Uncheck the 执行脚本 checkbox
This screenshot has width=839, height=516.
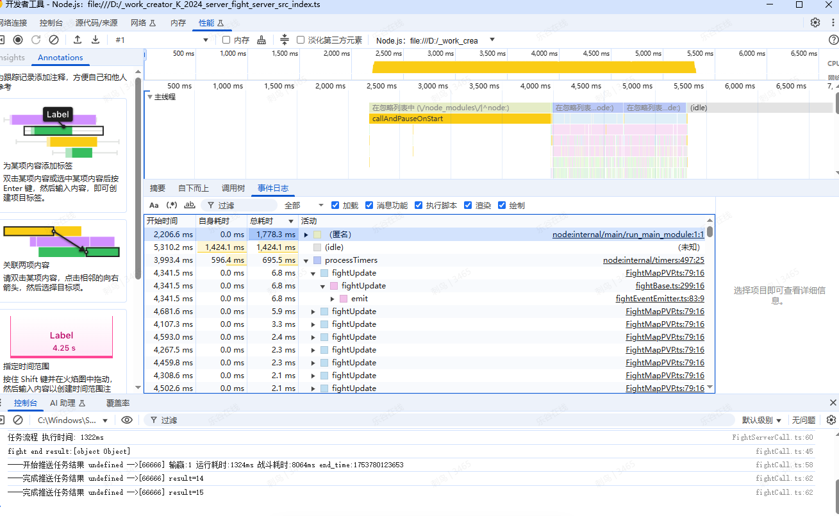(419, 205)
